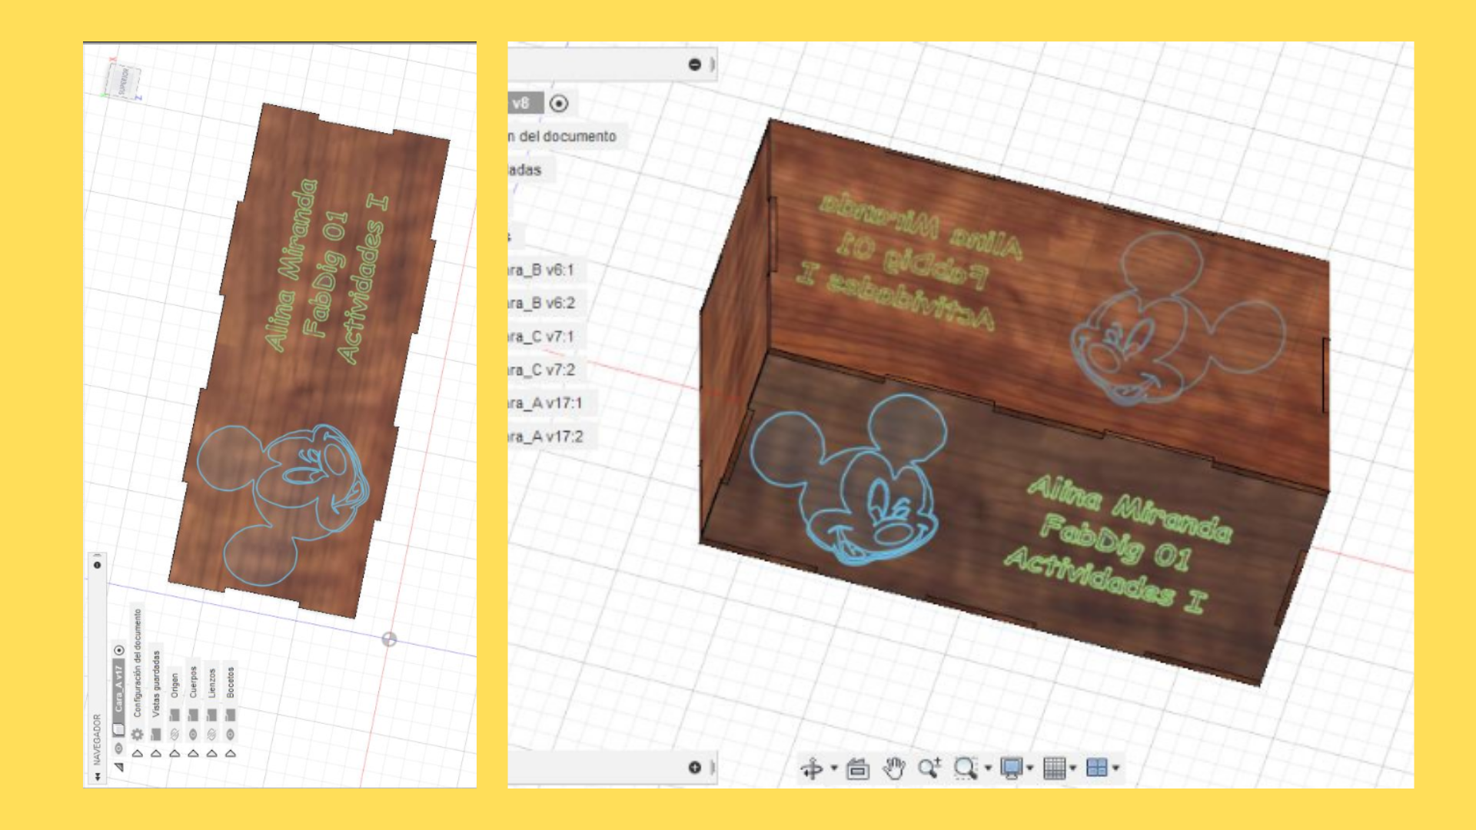Screen dimensions: 1476x830
Task: Select the Zoom plus-minus tool
Action: coord(929,768)
